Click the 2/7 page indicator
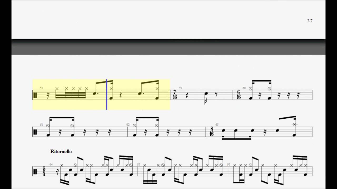Viewport: 337px width, 189px height. (x=310, y=21)
